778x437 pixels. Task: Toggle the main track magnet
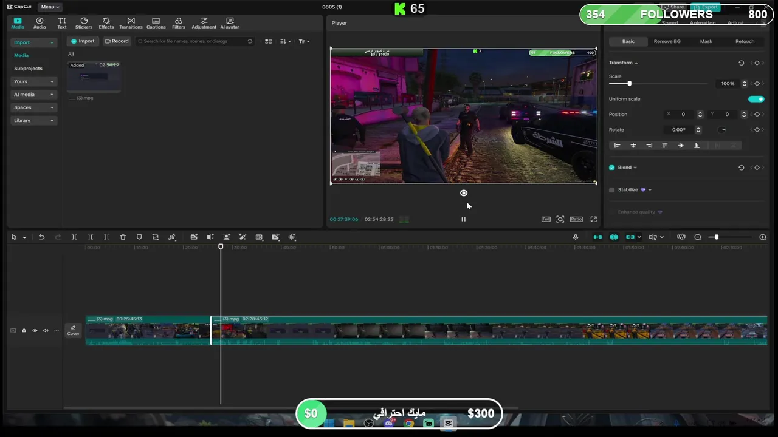click(x=597, y=237)
